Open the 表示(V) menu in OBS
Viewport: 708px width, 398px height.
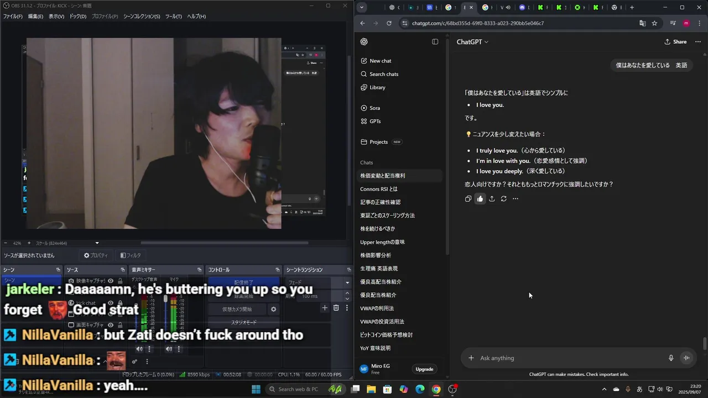56,17
